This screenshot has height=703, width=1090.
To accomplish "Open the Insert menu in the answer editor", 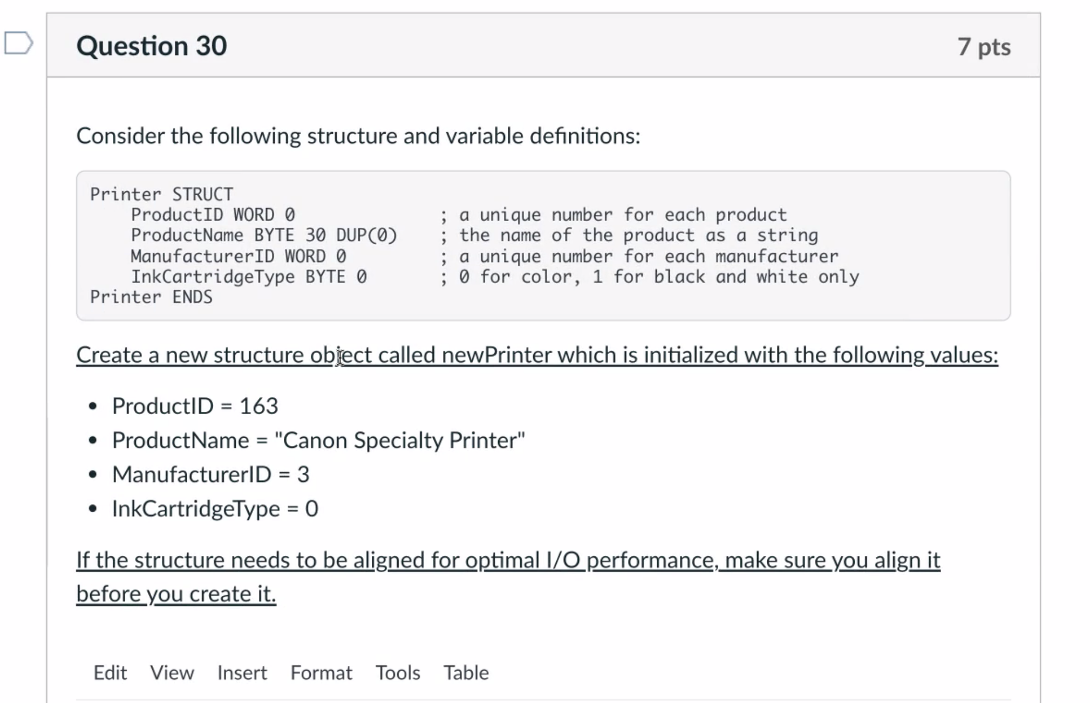I will (x=242, y=673).
